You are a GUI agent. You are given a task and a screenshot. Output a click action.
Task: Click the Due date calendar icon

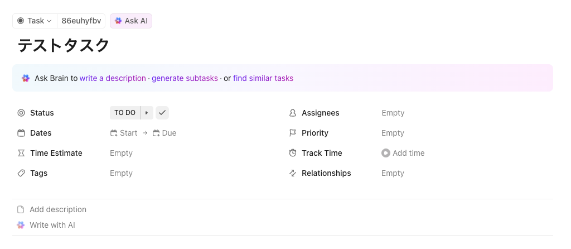156,133
